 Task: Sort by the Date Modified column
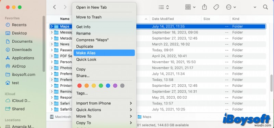point(163,19)
